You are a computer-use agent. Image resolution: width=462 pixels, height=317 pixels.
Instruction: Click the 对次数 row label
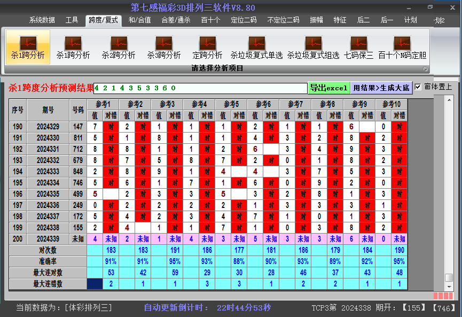48,250
